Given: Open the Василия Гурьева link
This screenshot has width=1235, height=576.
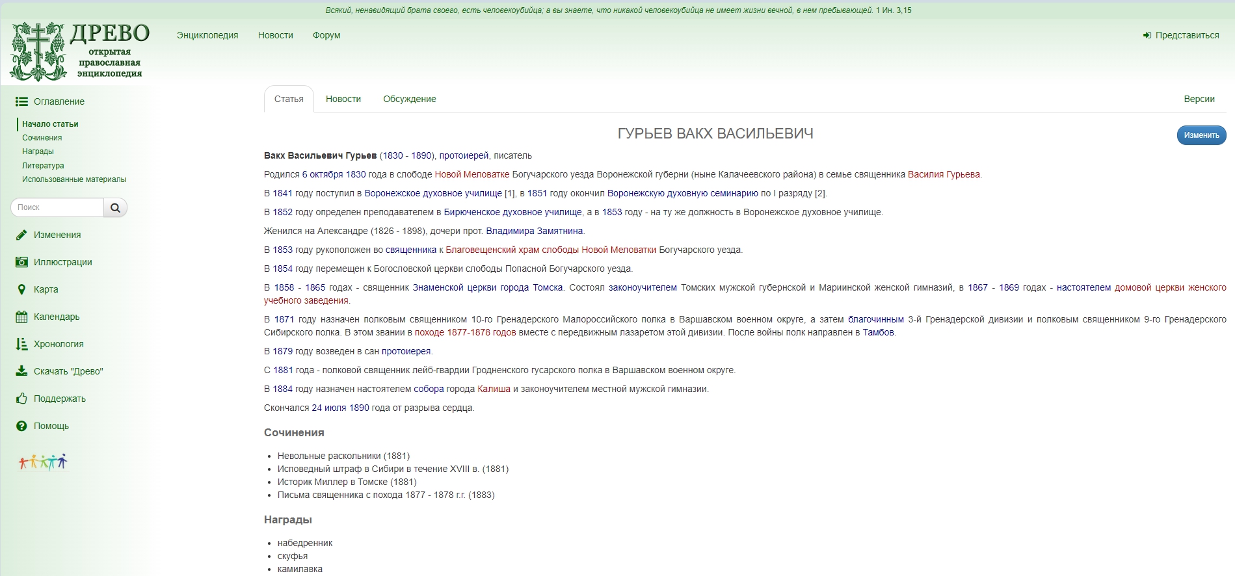Looking at the screenshot, I should click(x=944, y=174).
